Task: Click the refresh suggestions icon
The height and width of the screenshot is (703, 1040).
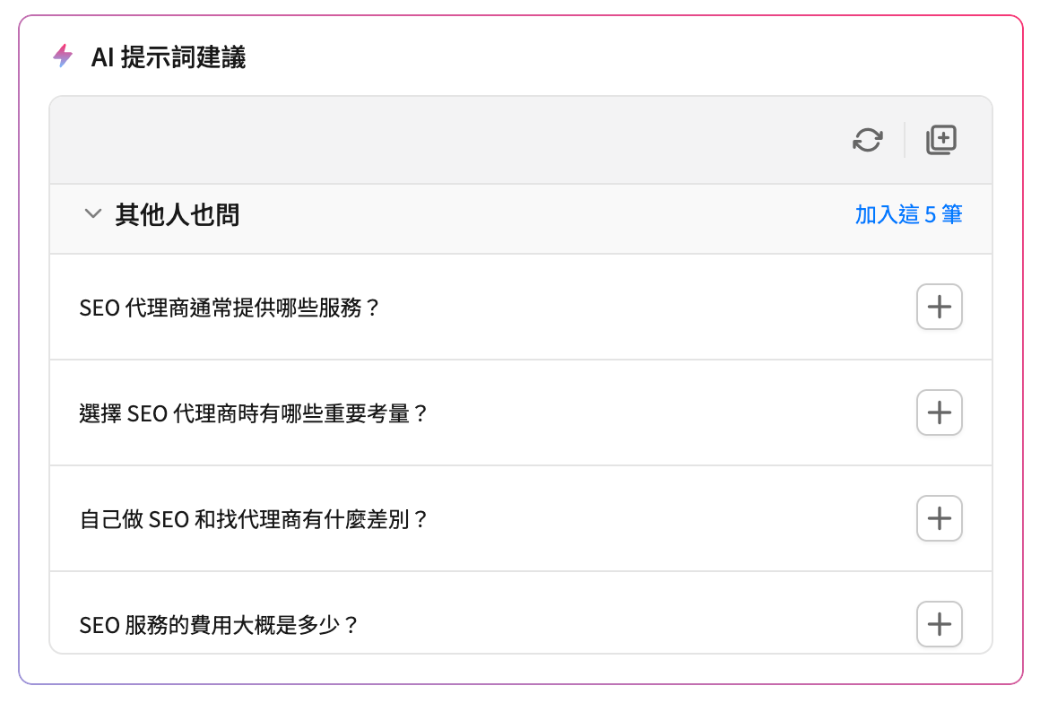Action: (x=868, y=140)
